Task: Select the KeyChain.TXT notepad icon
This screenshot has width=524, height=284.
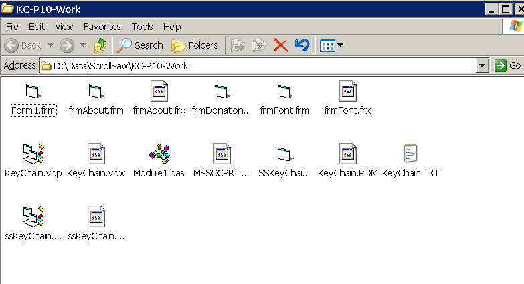Action: pyautogui.click(x=410, y=153)
